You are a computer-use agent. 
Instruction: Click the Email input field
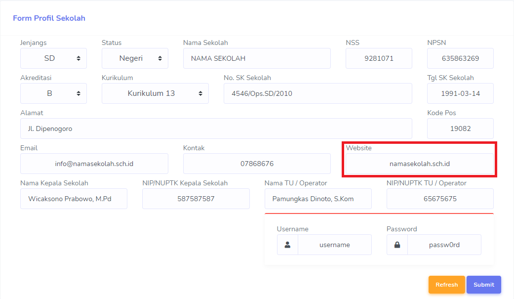(94, 164)
